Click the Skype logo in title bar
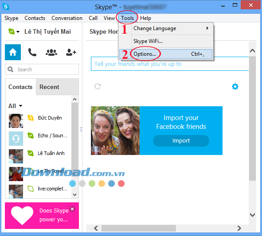The width and height of the screenshot is (262, 236). coord(6,7)
